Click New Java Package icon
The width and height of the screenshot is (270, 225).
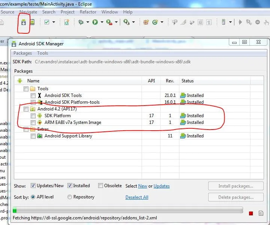click(x=146, y=22)
